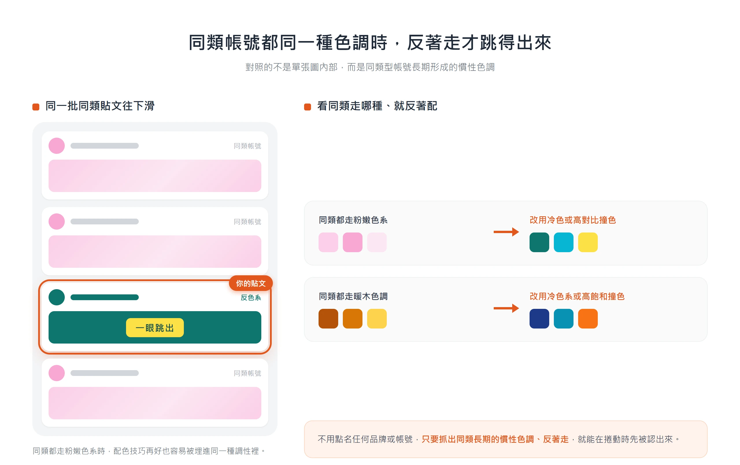Click orange bullet beside 看同類走哪種、就反著配
This screenshot has width=740, height=465.
(308, 107)
